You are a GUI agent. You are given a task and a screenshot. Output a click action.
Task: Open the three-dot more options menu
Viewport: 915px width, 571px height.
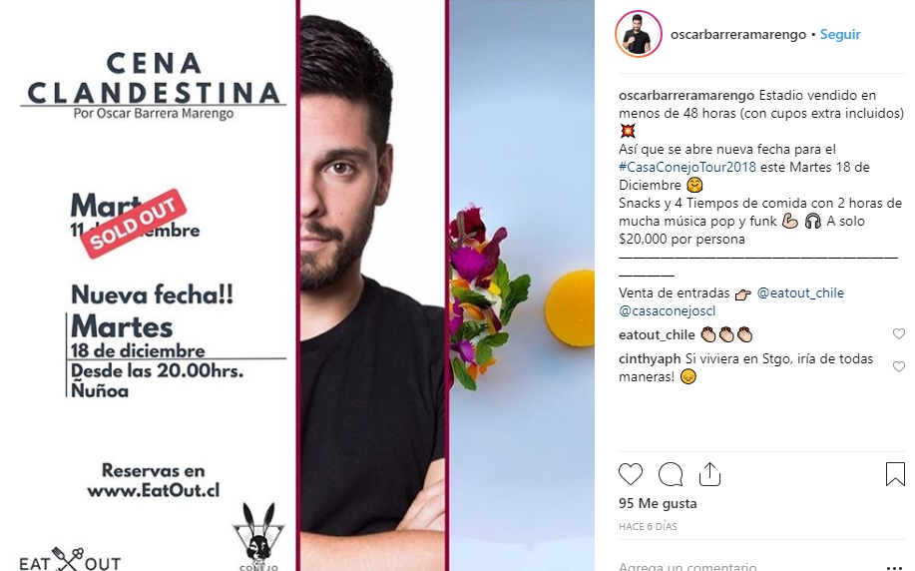(x=894, y=567)
